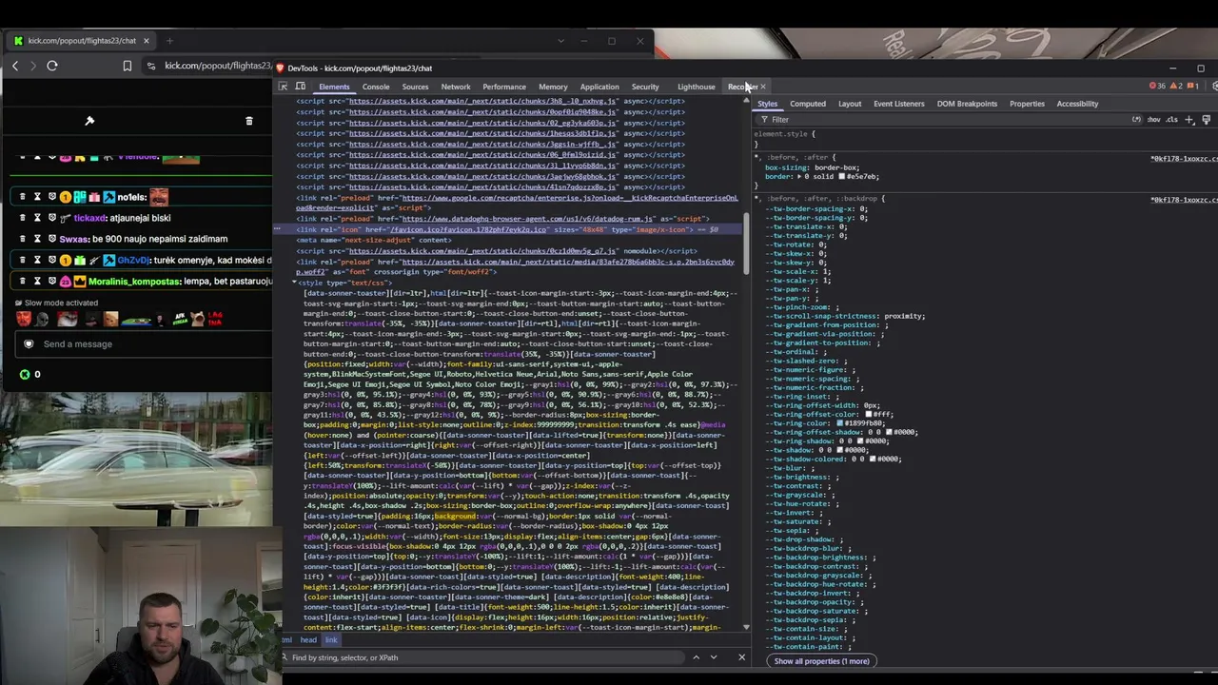This screenshot has height=685, width=1218.
Task: Select the head breadcrumb
Action: (x=308, y=640)
